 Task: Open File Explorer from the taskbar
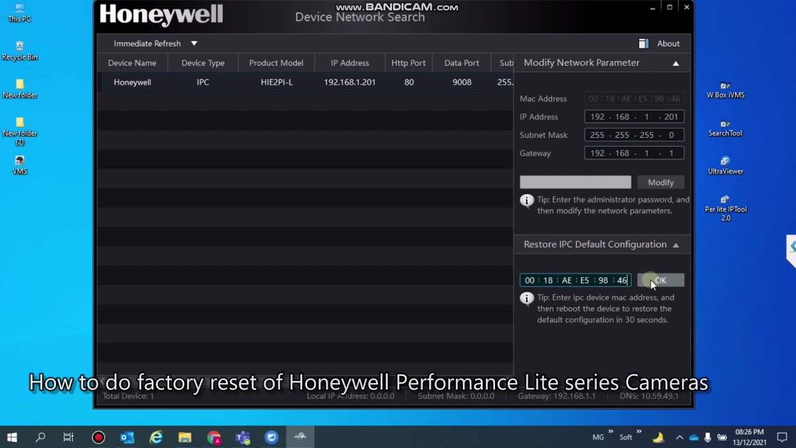[x=185, y=437]
